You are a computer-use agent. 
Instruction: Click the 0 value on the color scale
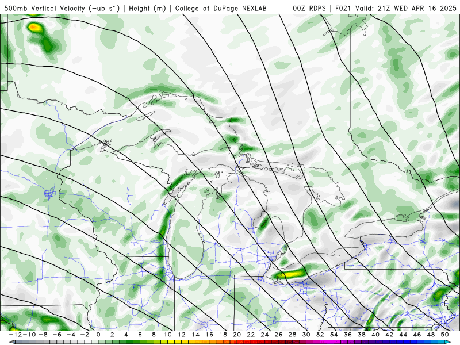[98, 335]
